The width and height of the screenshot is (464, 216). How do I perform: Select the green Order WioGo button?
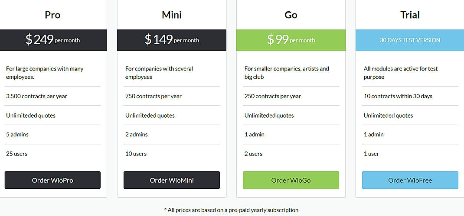[x=291, y=180]
